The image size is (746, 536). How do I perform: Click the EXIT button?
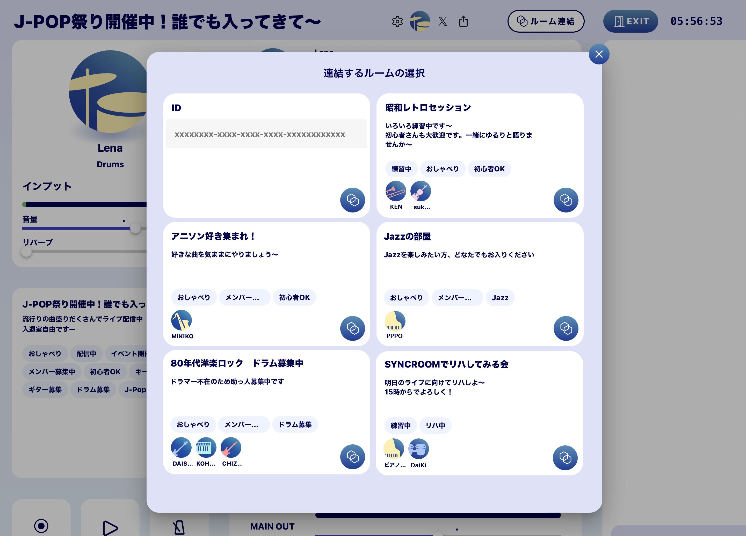click(630, 21)
